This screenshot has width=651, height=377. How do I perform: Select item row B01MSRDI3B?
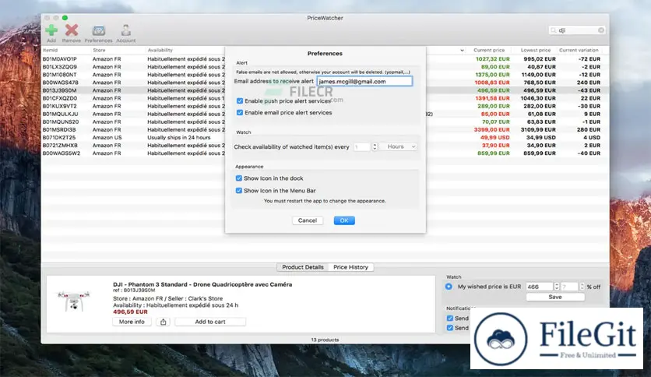click(x=59, y=129)
